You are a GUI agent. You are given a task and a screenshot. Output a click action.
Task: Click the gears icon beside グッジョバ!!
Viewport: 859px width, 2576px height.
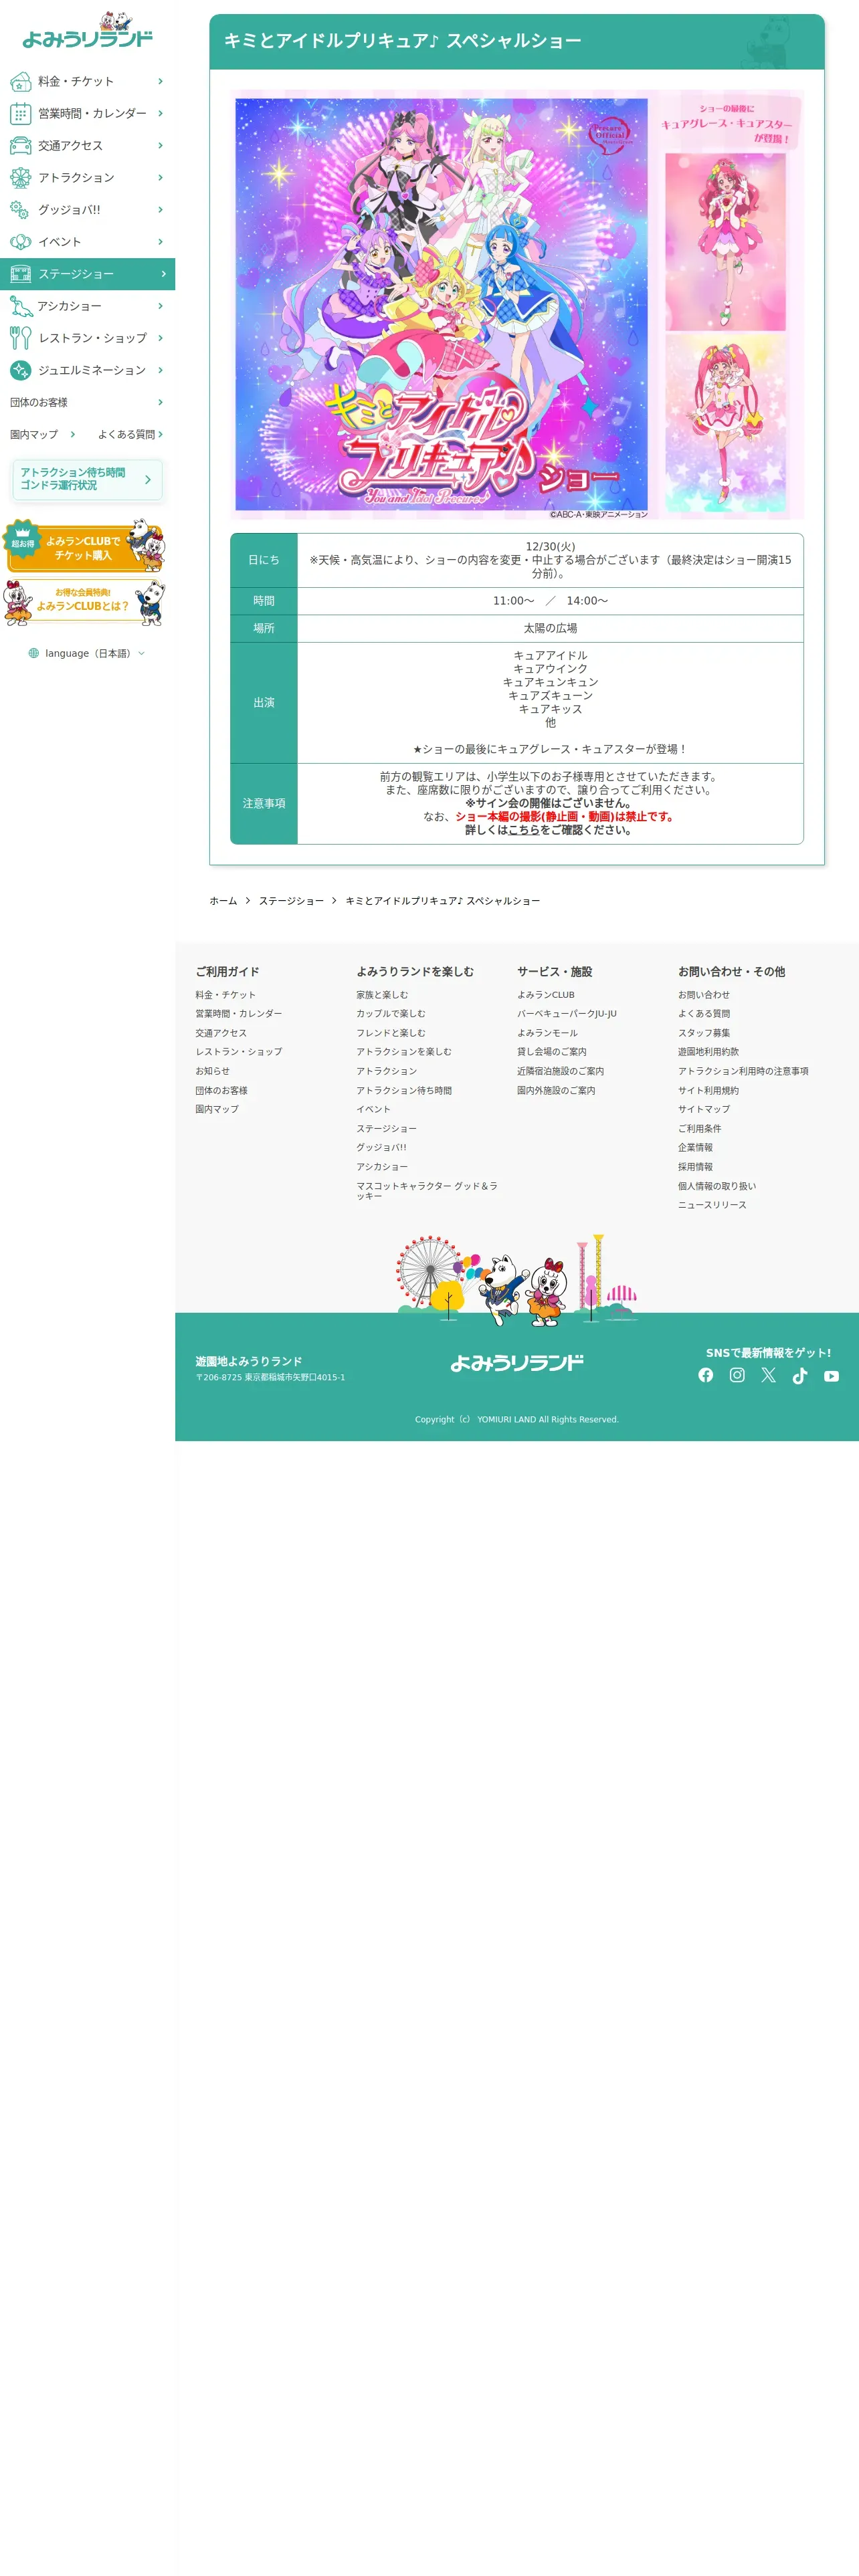coord(20,210)
